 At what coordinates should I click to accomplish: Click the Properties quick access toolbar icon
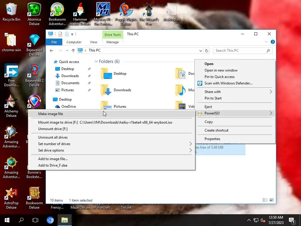click(60, 34)
